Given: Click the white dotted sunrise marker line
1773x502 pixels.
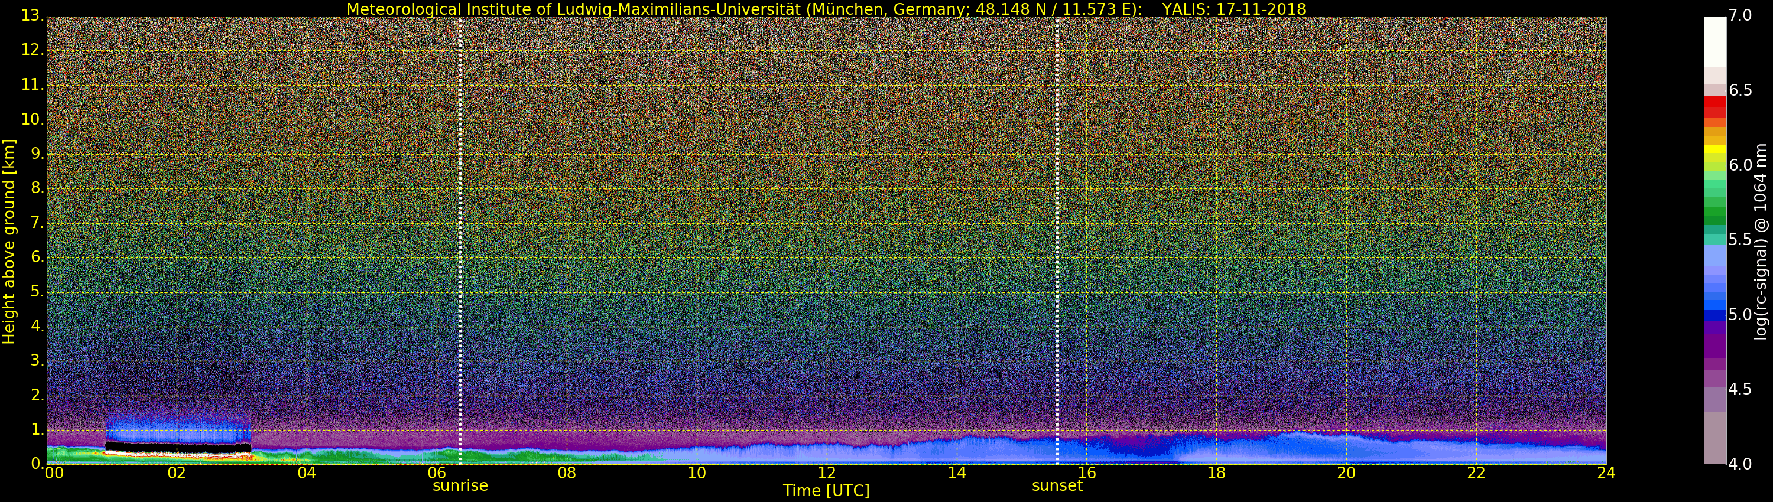Looking at the screenshot, I should [x=460, y=241].
